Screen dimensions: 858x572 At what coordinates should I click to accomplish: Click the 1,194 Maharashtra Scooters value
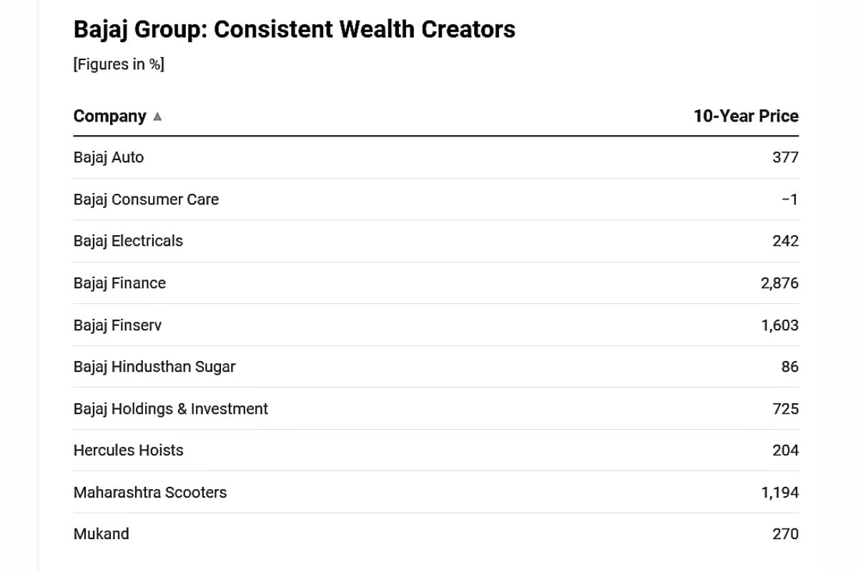tap(779, 493)
